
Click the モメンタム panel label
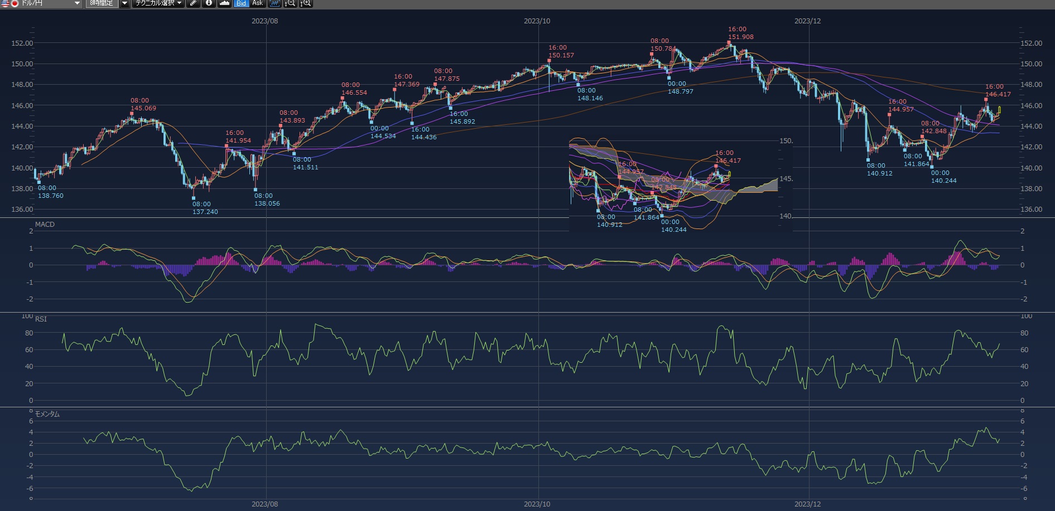click(47, 414)
